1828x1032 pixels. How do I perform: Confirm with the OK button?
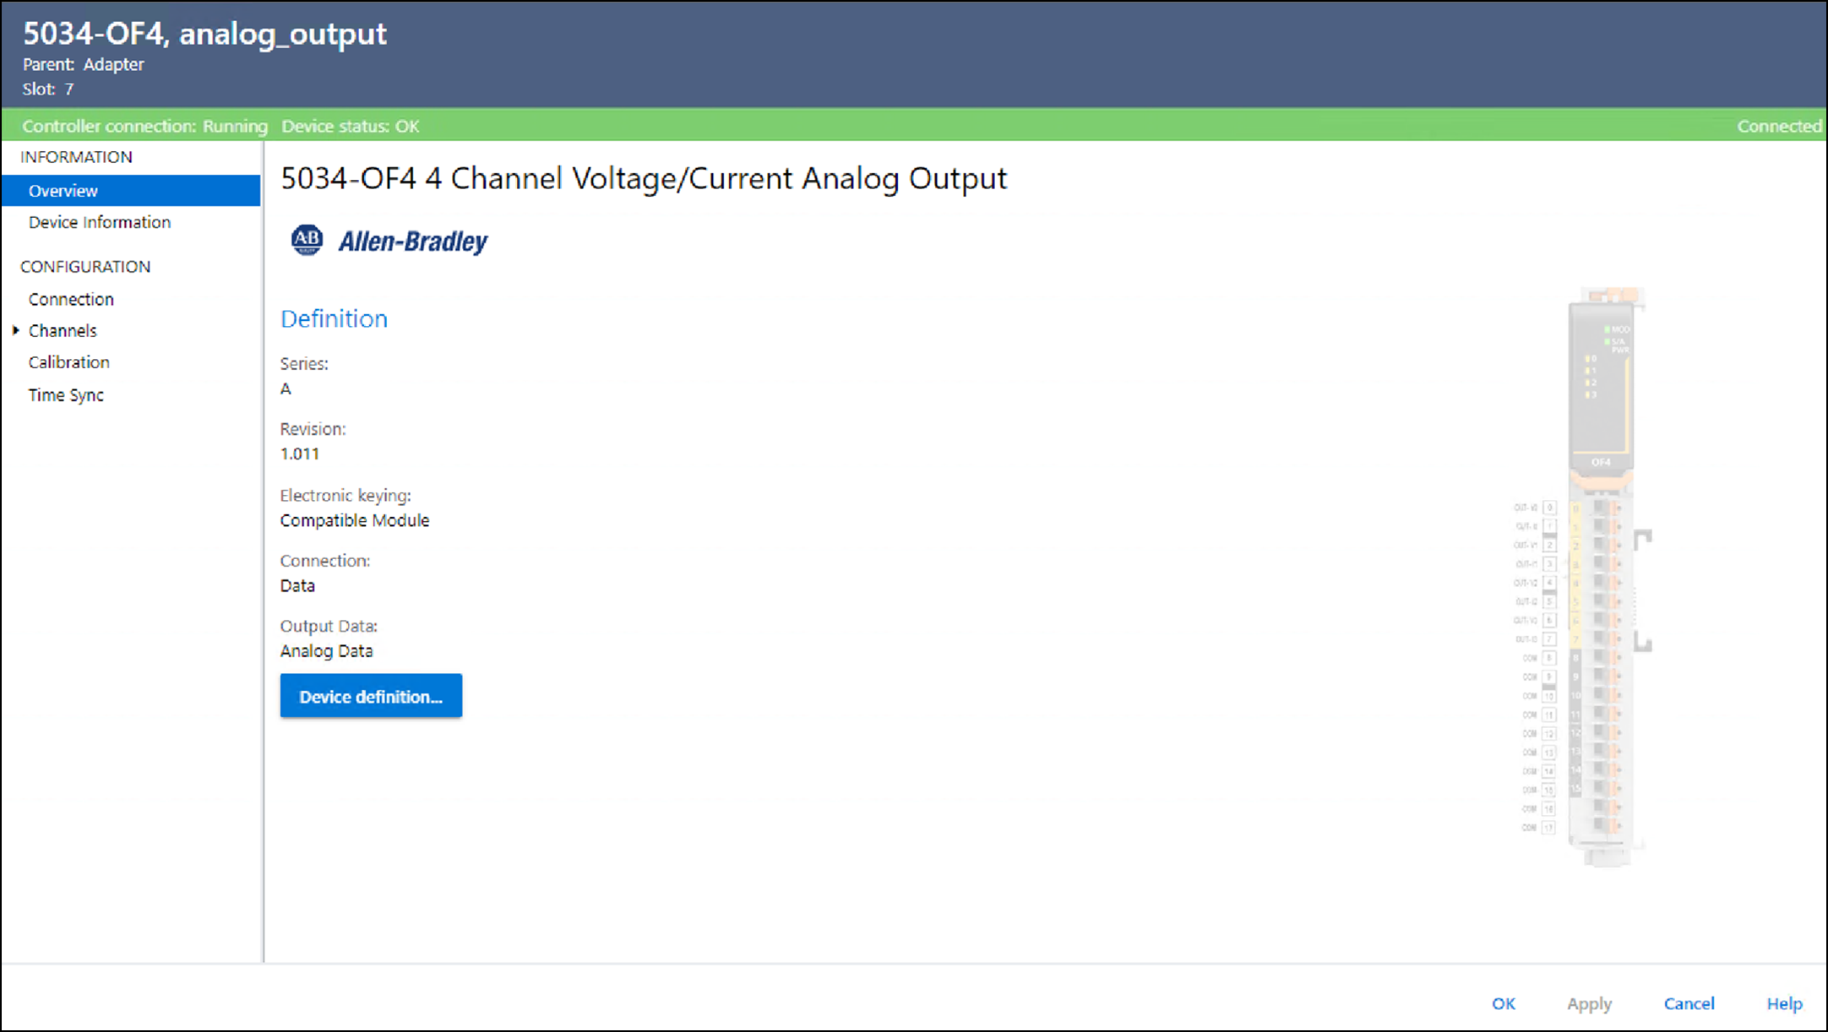1503,1003
